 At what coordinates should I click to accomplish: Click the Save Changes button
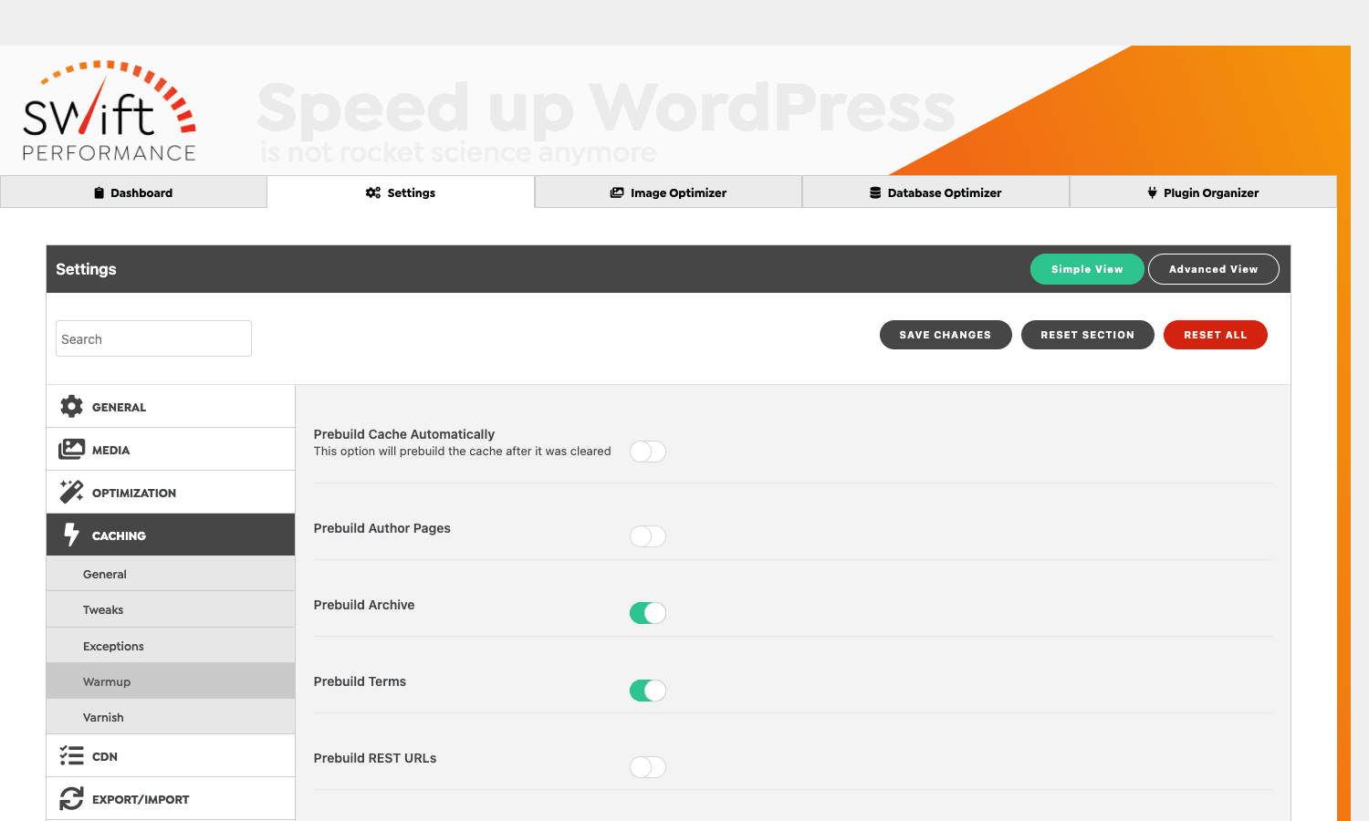946,335
